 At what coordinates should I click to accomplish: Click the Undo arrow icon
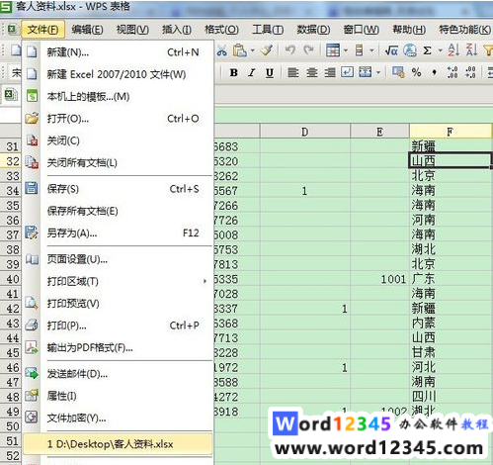(289, 50)
